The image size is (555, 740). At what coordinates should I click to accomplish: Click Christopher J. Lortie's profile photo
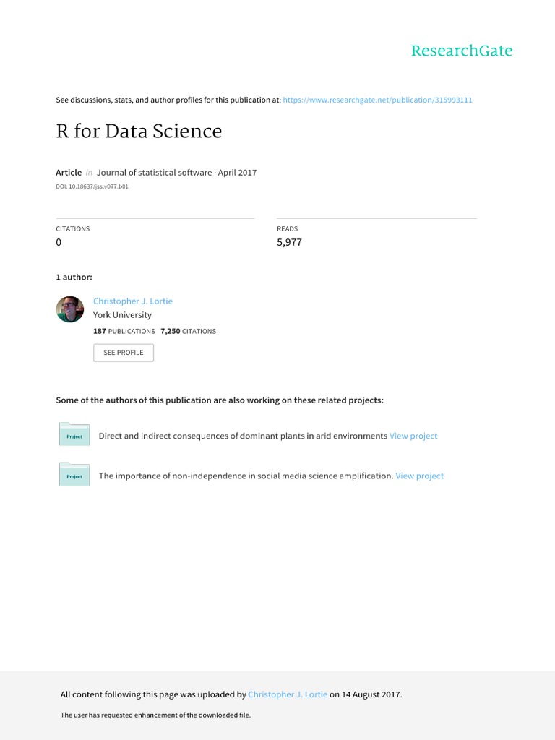point(70,309)
